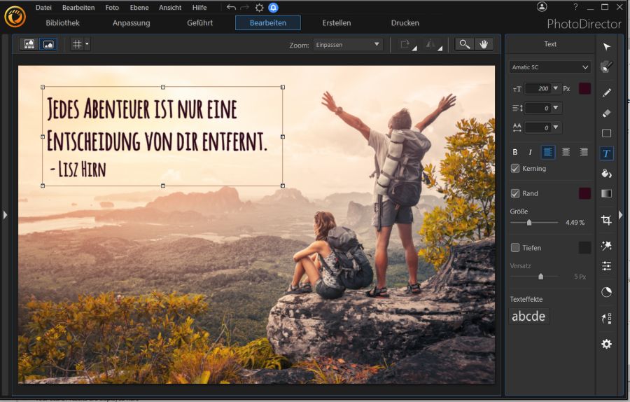The width and height of the screenshot is (630, 402).
Task: Uncheck the Rand checkbox
Action: (x=515, y=193)
